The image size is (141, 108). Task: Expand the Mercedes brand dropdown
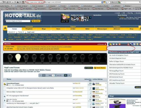pyautogui.click(x=18, y=37)
